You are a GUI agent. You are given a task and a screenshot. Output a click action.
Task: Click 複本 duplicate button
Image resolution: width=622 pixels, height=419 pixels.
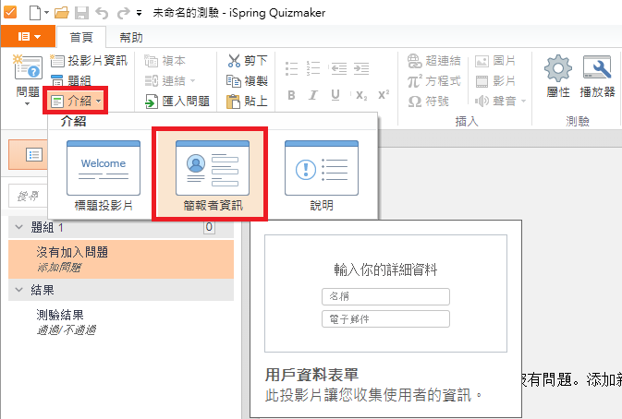(165, 60)
